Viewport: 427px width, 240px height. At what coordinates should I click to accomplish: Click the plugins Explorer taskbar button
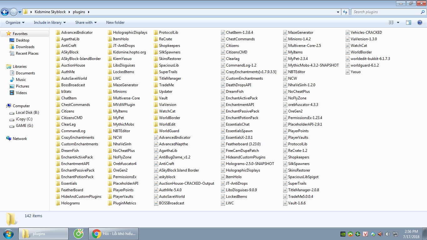pyautogui.click(x=43, y=234)
